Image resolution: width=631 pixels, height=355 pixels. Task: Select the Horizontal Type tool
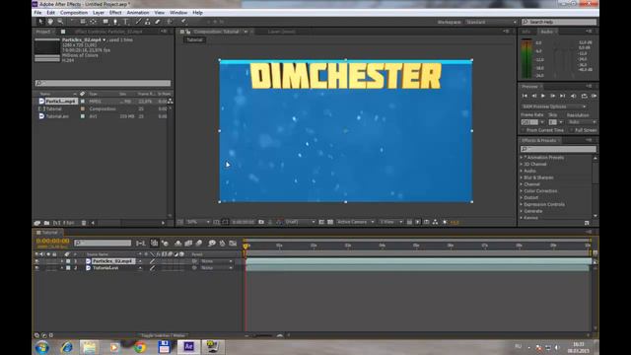coord(125,22)
